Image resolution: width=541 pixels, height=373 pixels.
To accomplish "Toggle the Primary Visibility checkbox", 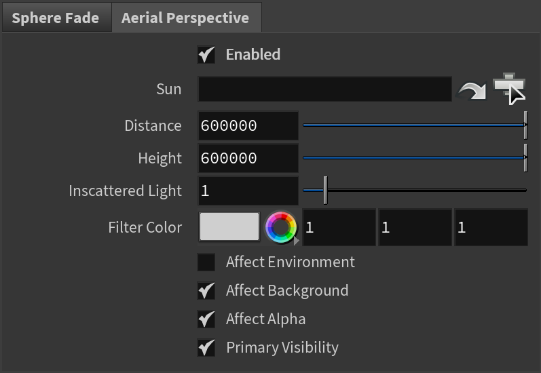I will [206, 347].
